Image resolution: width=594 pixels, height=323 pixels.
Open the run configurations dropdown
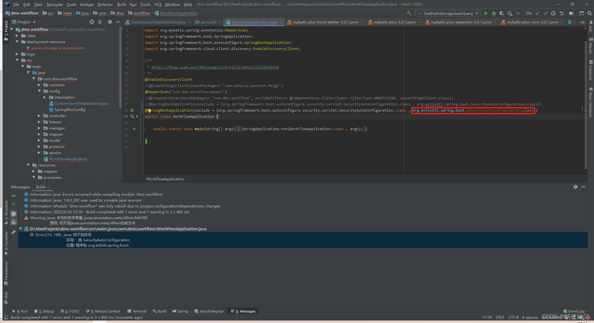click(476, 13)
